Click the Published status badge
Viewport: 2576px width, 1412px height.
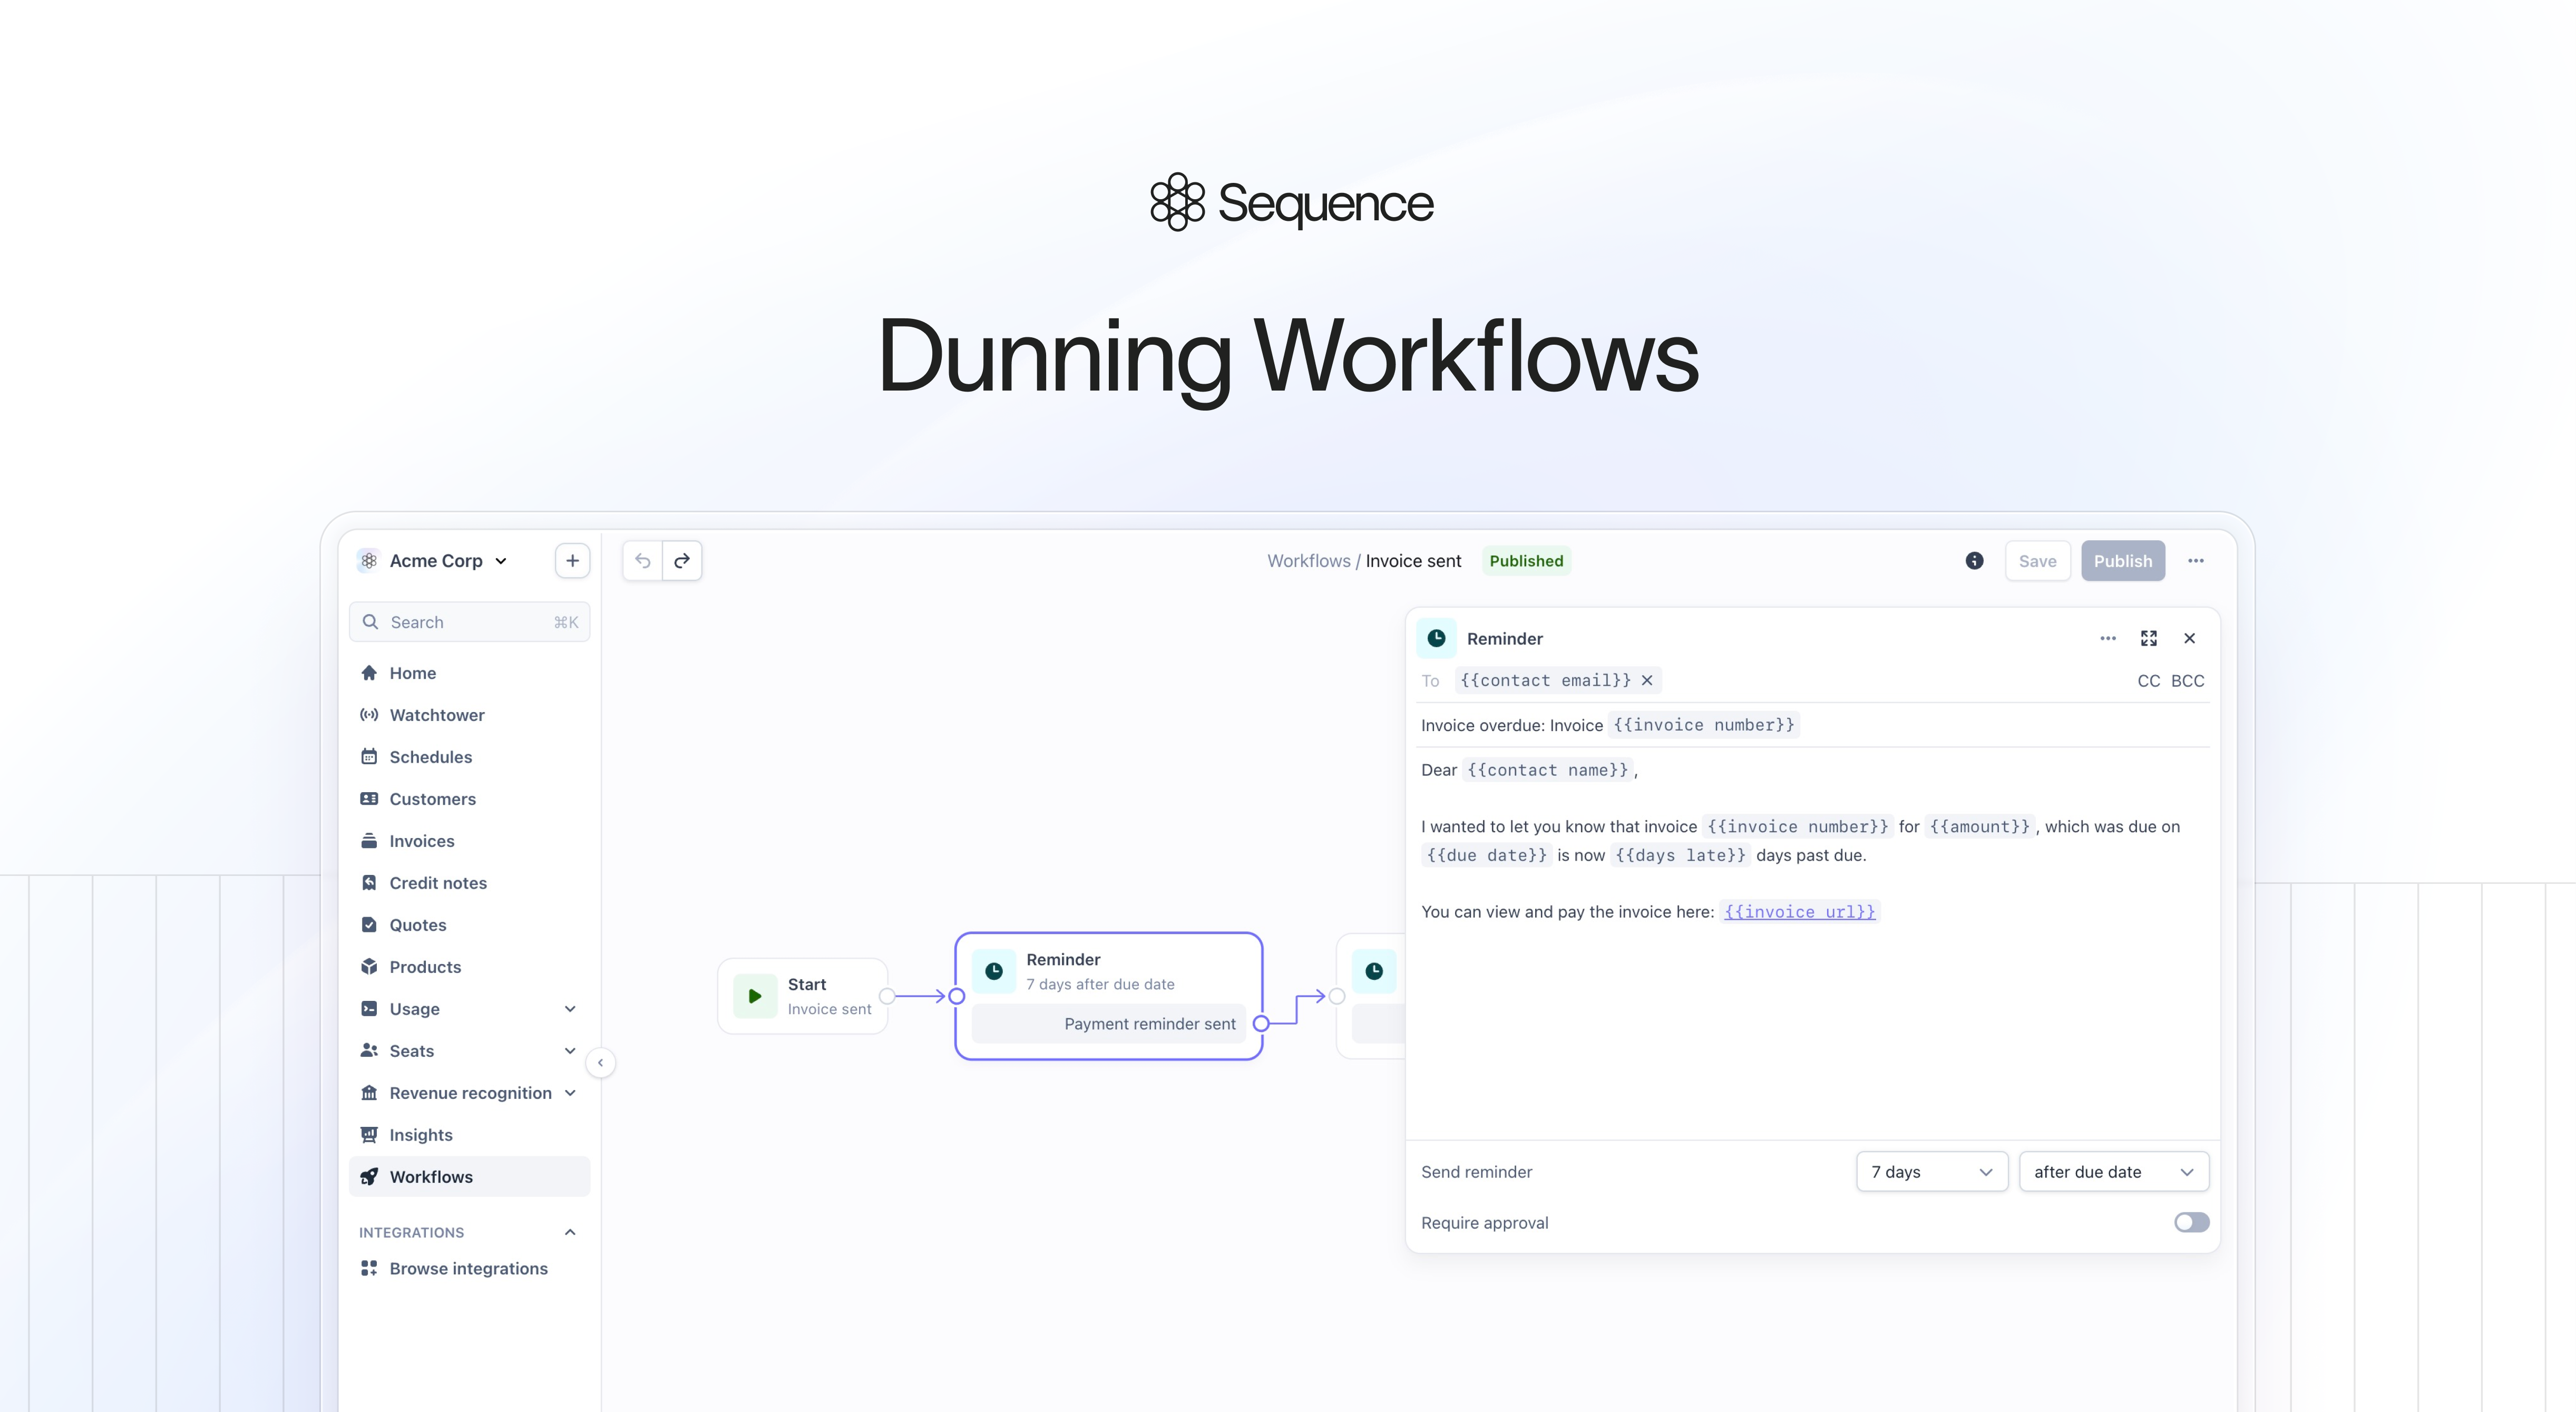pyautogui.click(x=1526, y=561)
